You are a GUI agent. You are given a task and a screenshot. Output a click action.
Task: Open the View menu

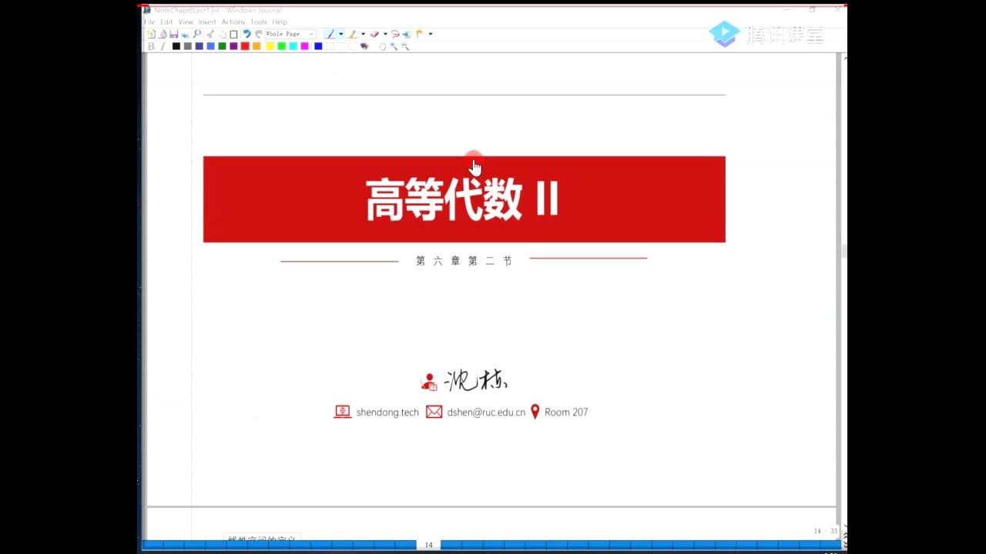186,22
